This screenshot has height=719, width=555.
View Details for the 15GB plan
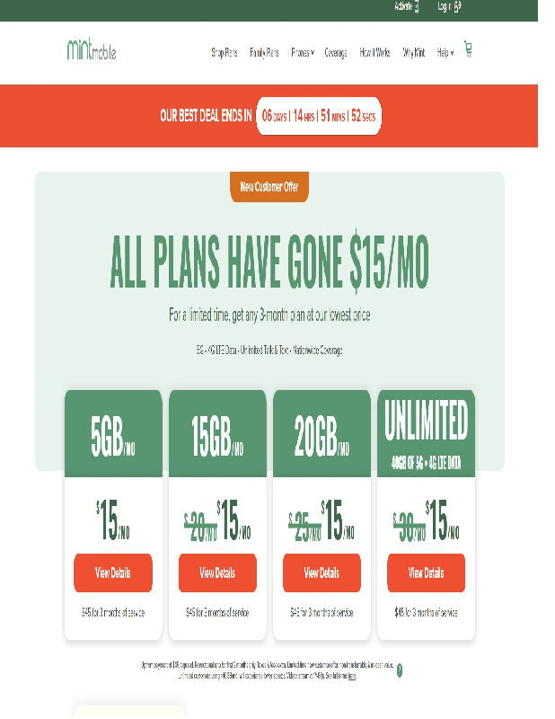[217, 573]
